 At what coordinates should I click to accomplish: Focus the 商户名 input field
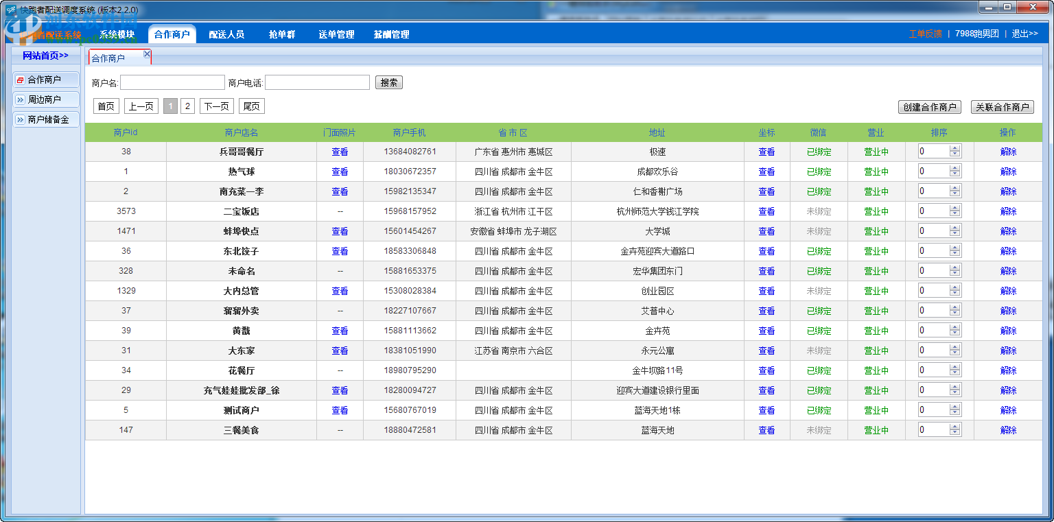(172, 82)
